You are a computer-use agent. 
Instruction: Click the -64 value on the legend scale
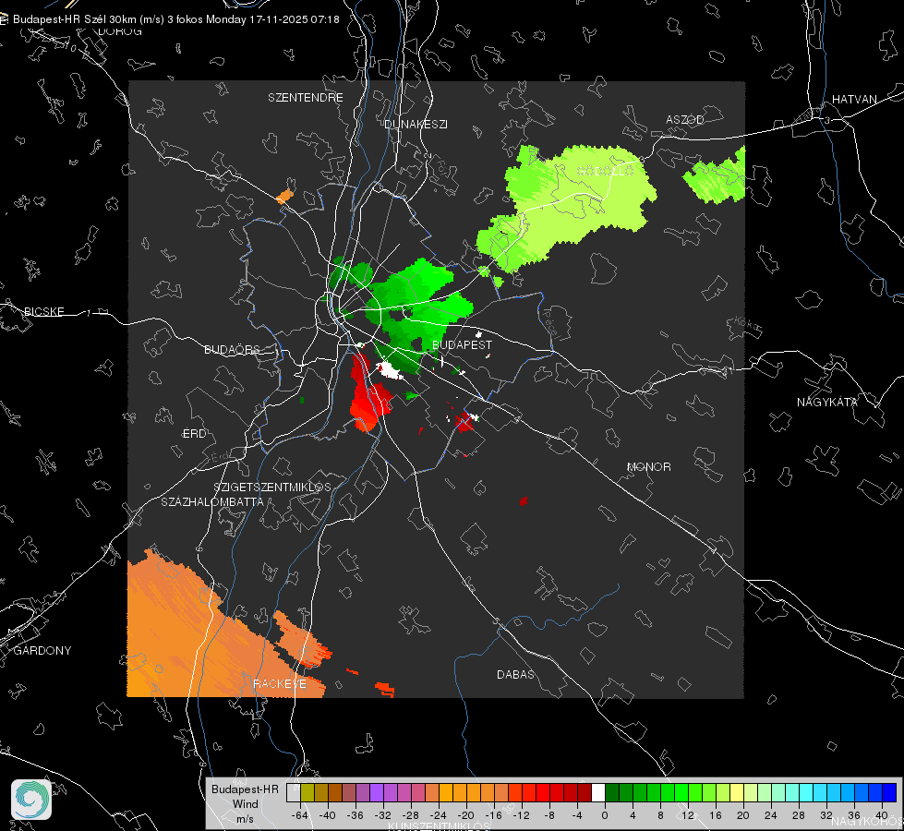click(x=300, y=815)
